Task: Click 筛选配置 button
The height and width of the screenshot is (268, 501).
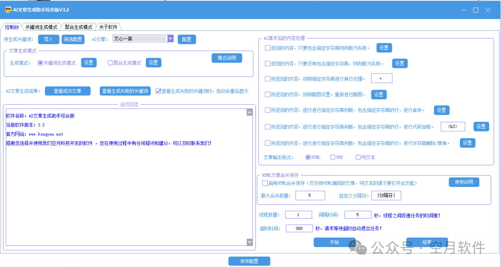Action: 72,39
